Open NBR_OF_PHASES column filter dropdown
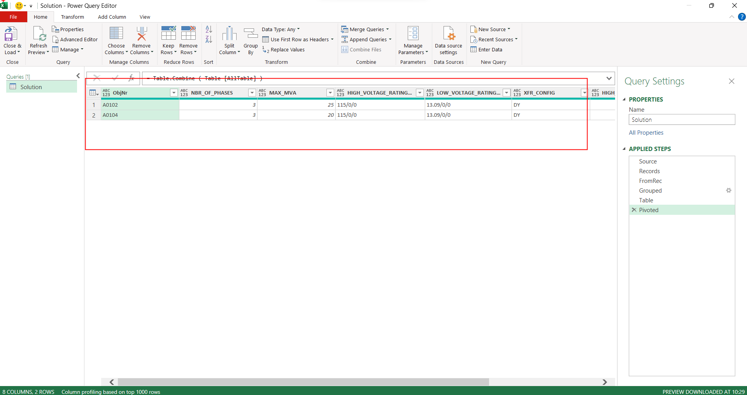This screenshot has height=395, width=747. pos(252,93)
